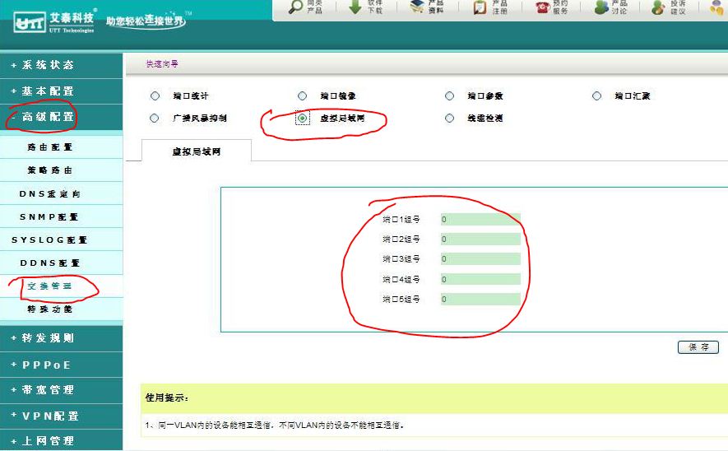
Task: Open the 交换管理 submenu item
Action: point(62,286)
